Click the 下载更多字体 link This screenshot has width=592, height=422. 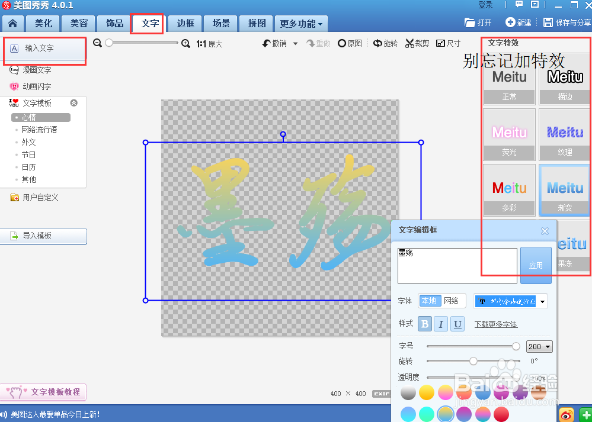[x=496, y=324]
